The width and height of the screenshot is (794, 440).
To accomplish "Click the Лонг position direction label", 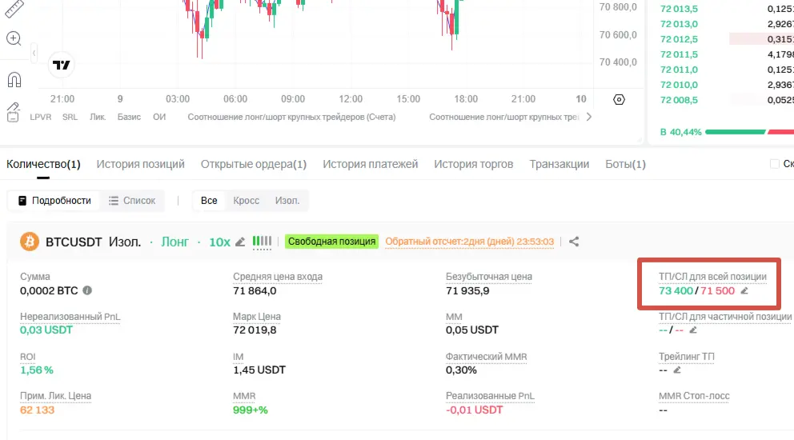I will click(174, 242).
